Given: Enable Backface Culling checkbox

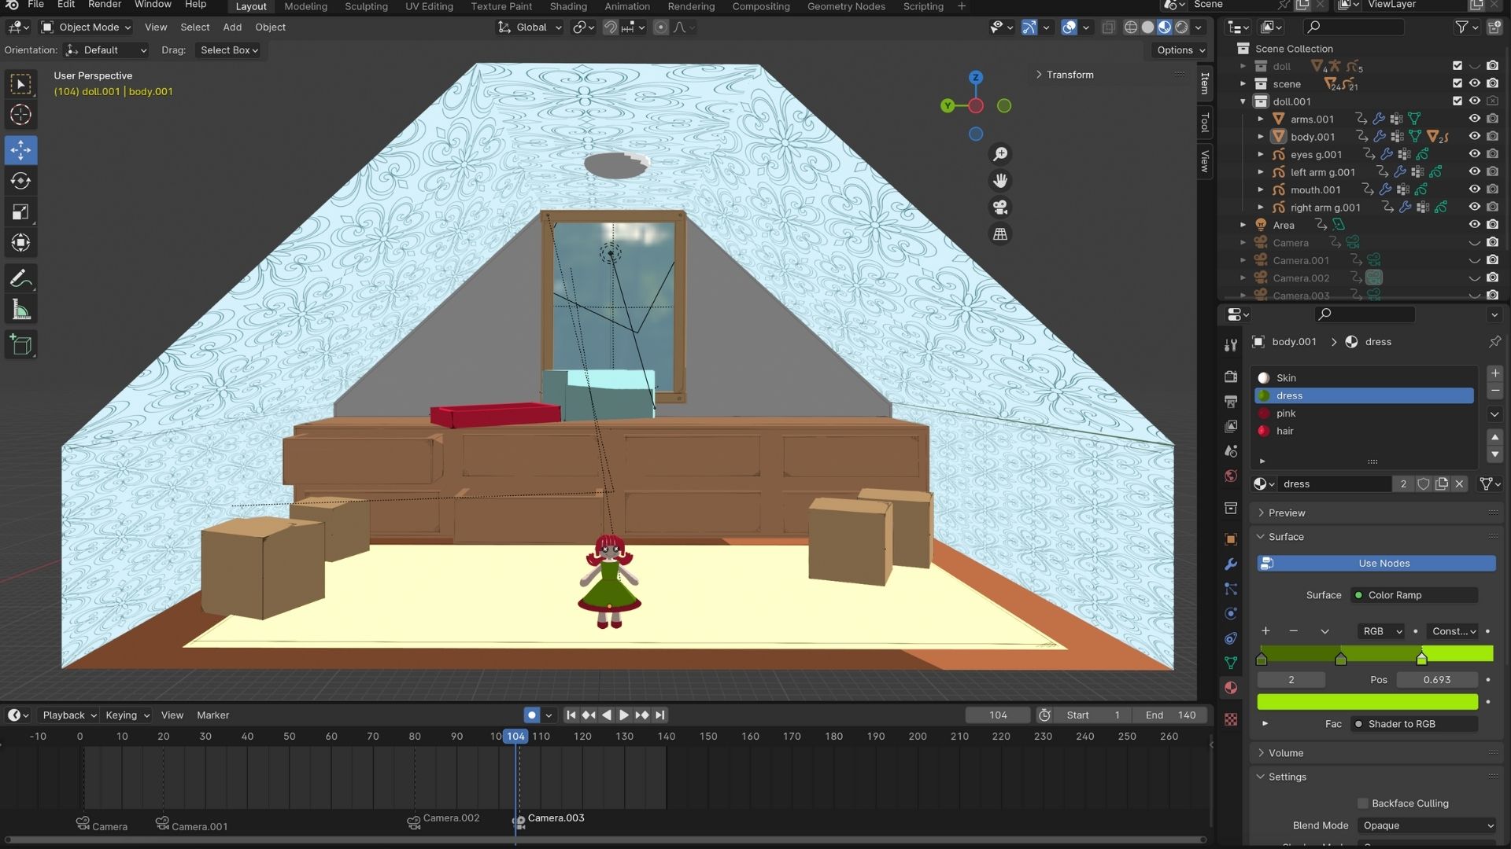Looking at the screenshot, I should [x=1363, y=803].
